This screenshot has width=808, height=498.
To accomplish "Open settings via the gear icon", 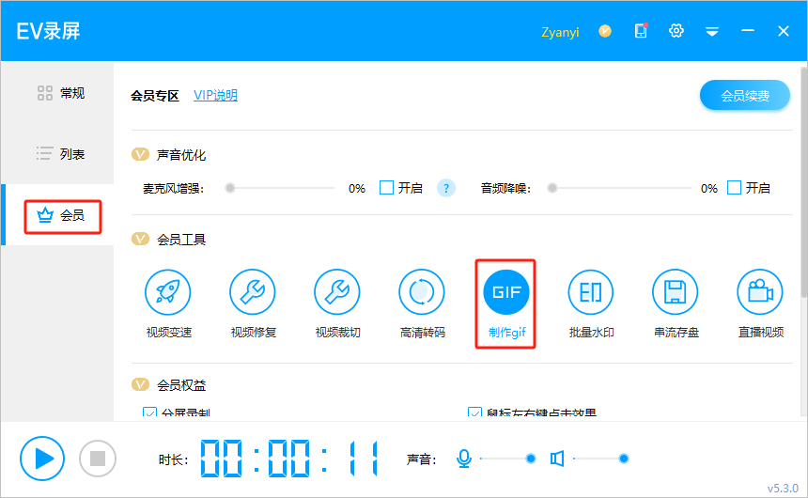I will tap(676, 31).
